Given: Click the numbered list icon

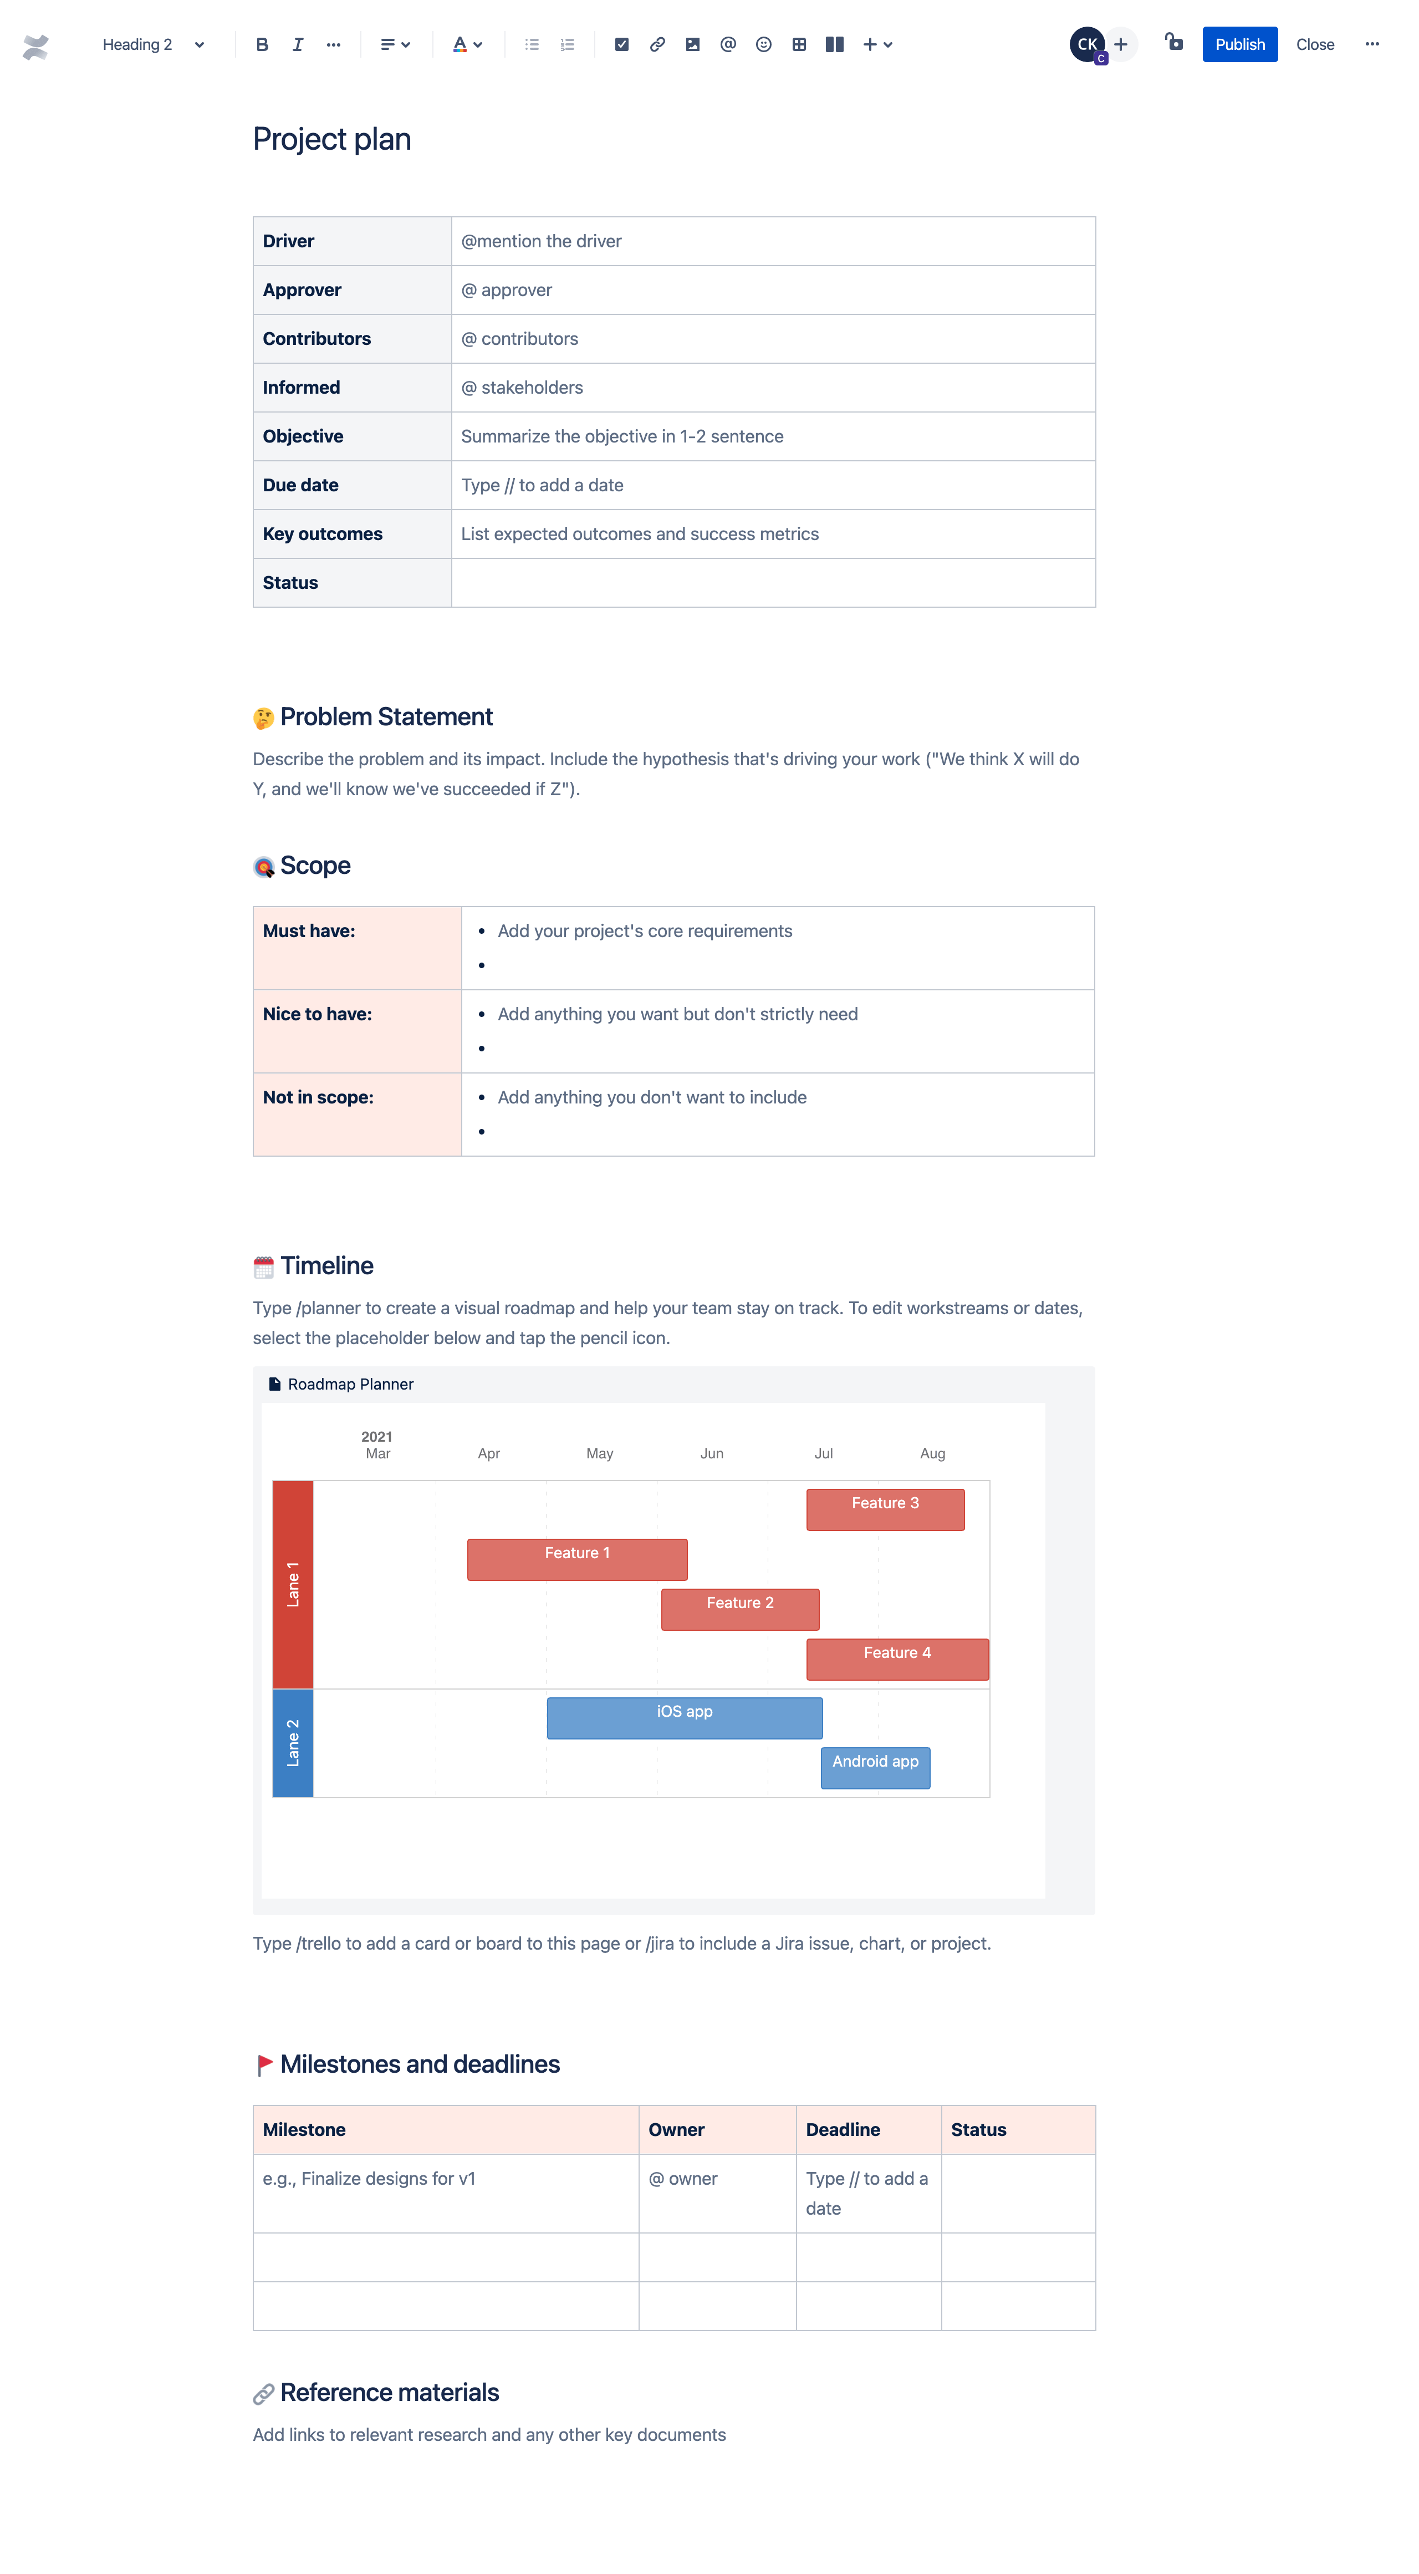Looking at the screenshot, I should tap(568, 44).
